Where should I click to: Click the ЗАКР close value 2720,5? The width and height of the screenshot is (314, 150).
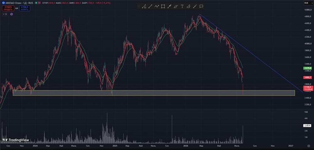(x=90, y=3)
